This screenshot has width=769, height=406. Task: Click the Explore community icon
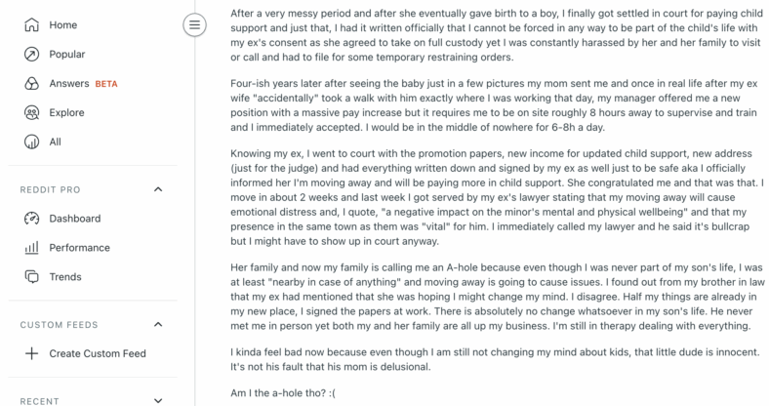coord(31,113)
